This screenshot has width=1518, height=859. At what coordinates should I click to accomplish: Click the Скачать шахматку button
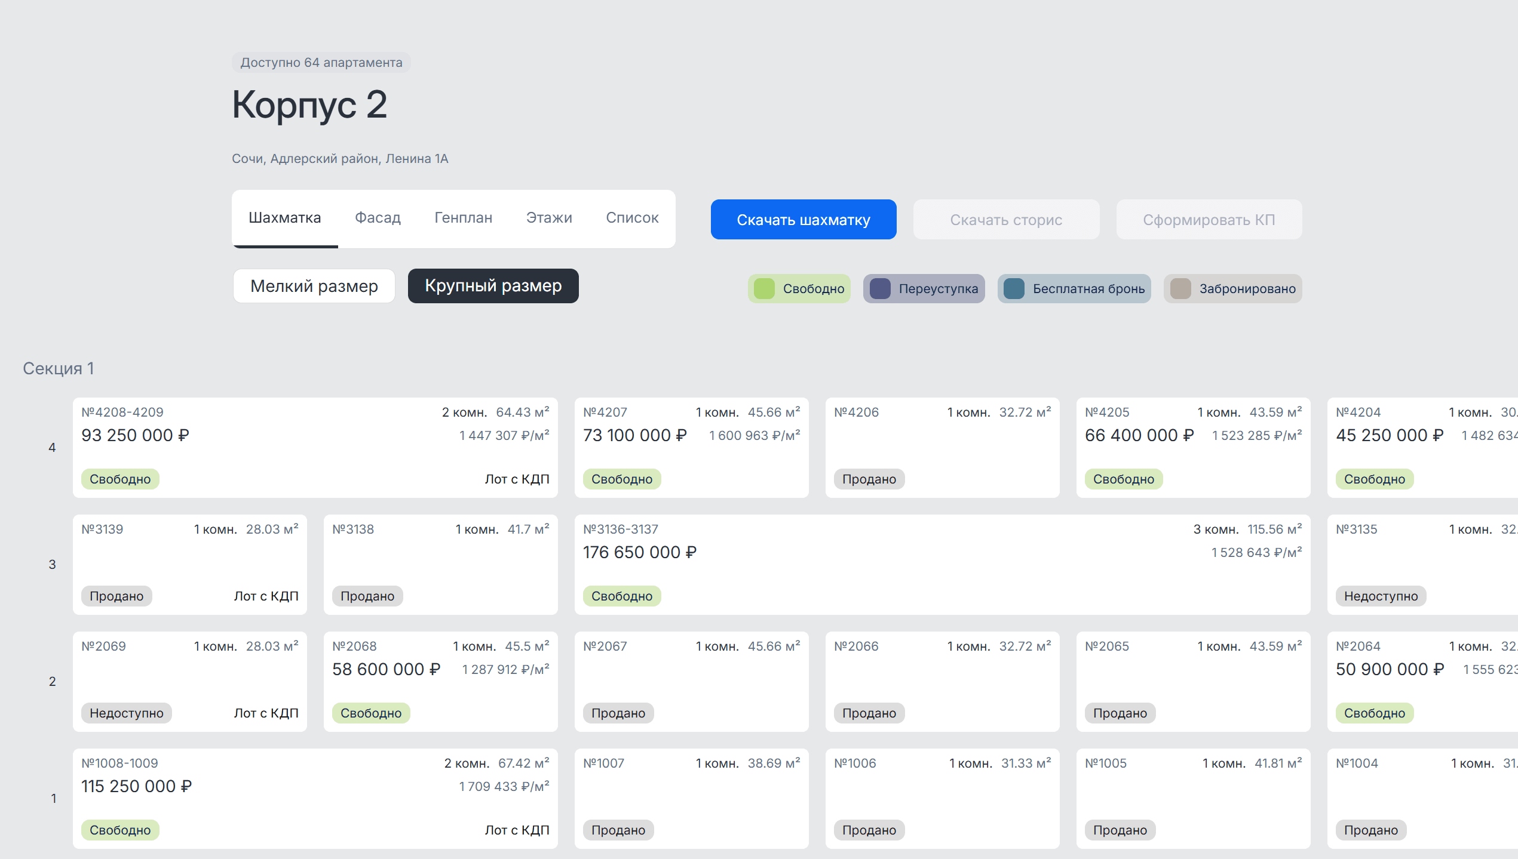(x=804, y=220)
